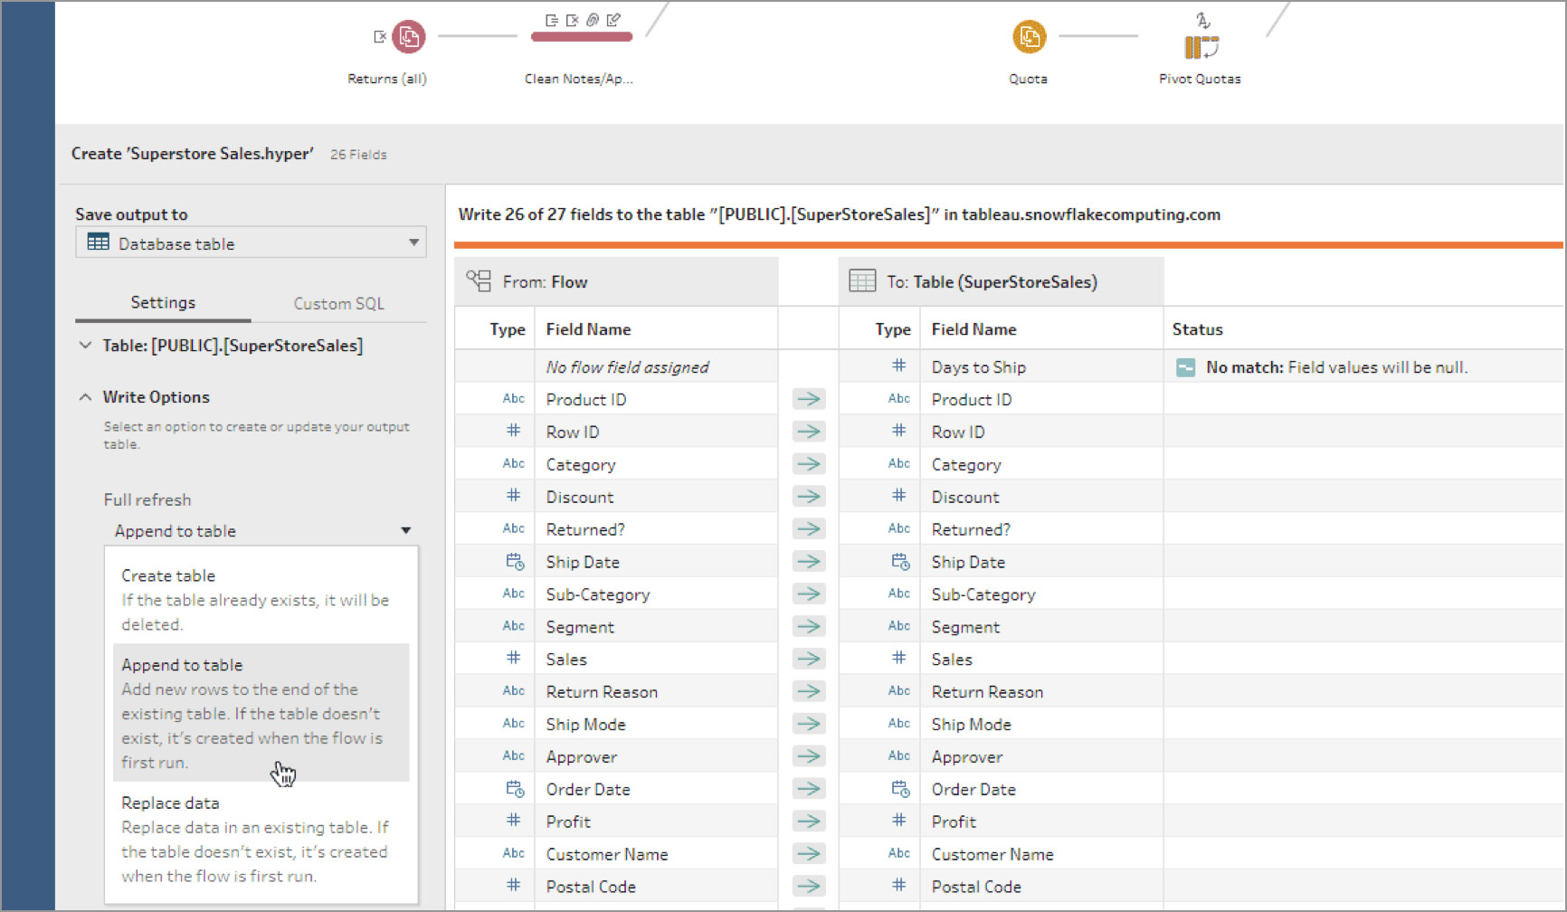Viewport: 1567px width, 912px height.
Task: Select the Returns (all) union step icon
Action: (x=408, y=37)
